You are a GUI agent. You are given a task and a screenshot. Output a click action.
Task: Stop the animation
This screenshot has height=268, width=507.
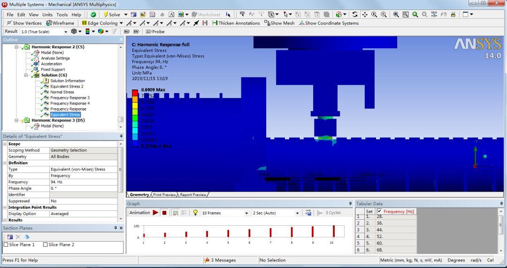point(164,213)
